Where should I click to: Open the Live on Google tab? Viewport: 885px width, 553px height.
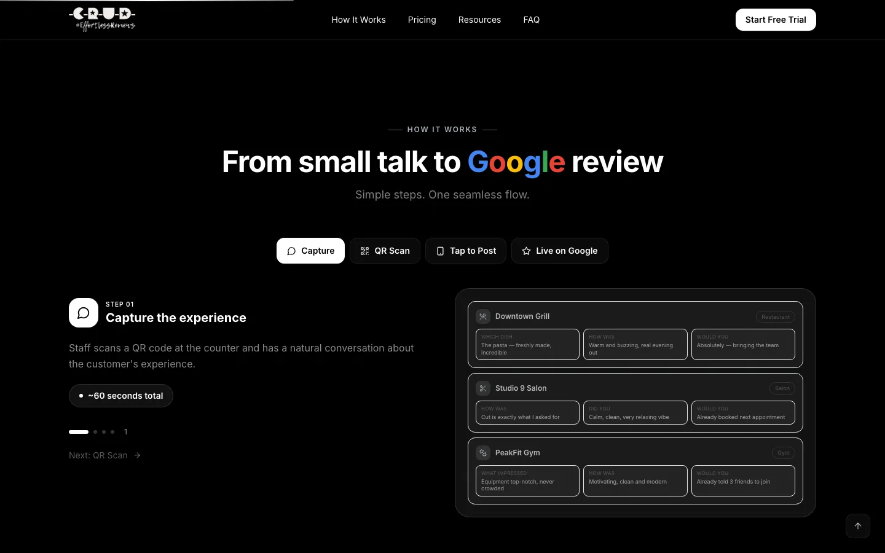(560, 251)
